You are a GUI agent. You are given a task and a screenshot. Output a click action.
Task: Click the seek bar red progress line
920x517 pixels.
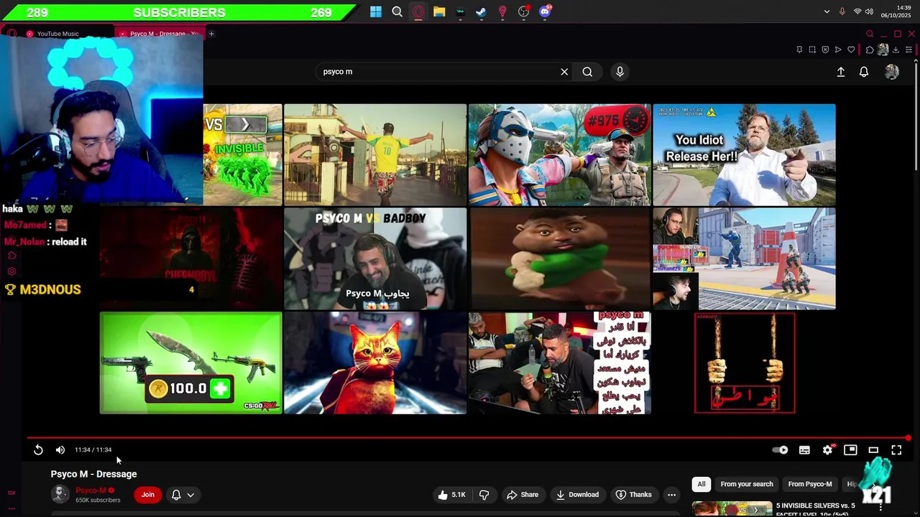pos(469,437)
